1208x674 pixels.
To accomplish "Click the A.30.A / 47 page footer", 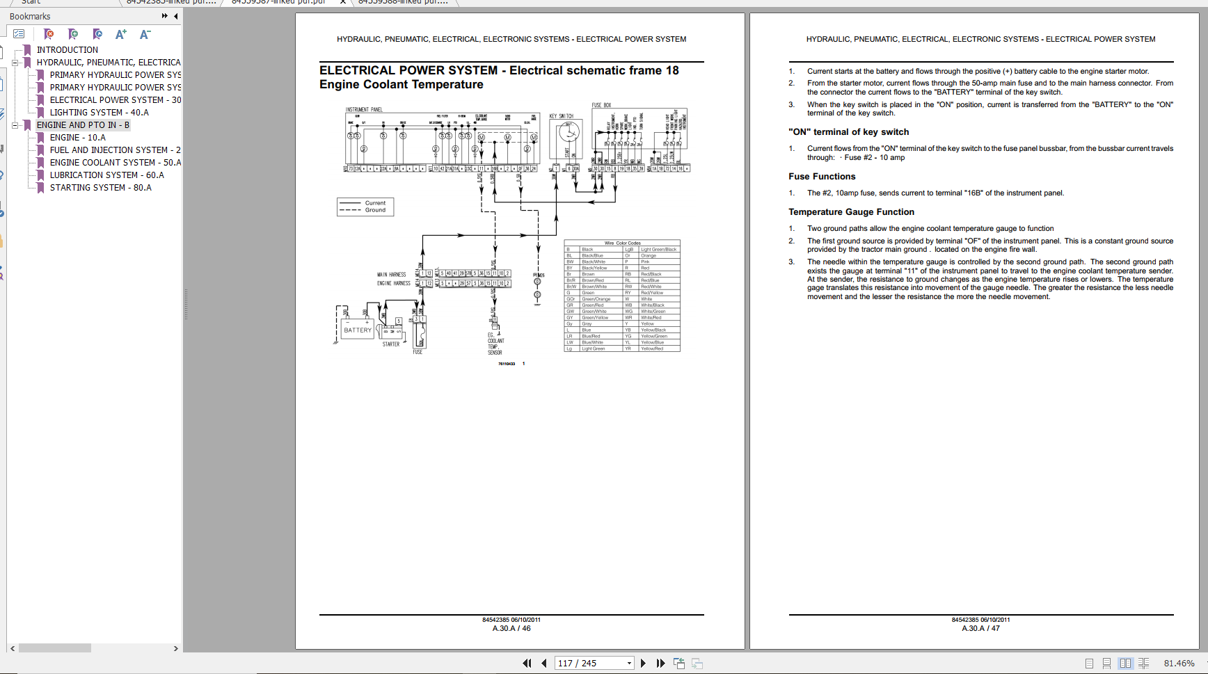I will click(980, 628).
